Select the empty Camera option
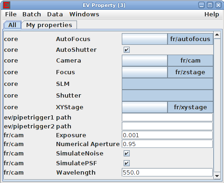 (145, 61)
